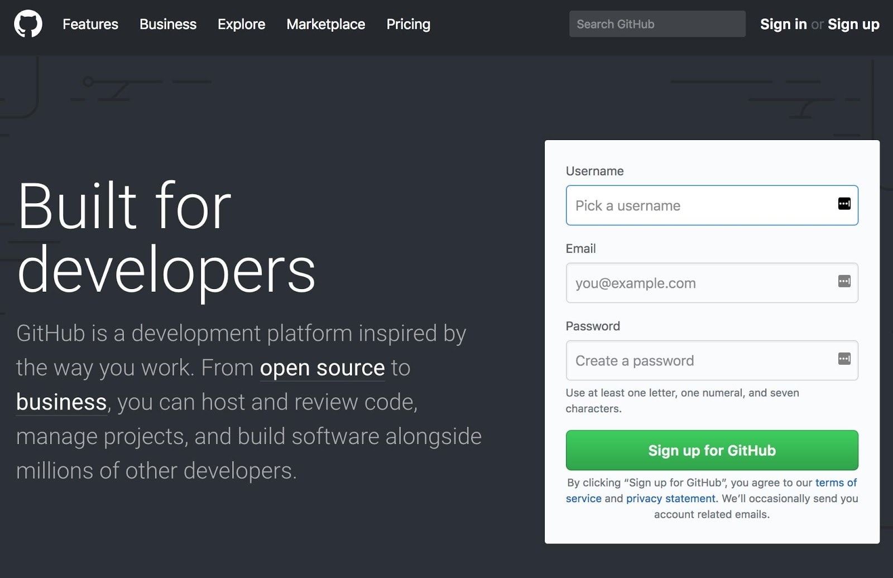The height and width of the screenshot is (578, 893).
Task: Select the Pick a username field
Action: (x=712, y=205)
